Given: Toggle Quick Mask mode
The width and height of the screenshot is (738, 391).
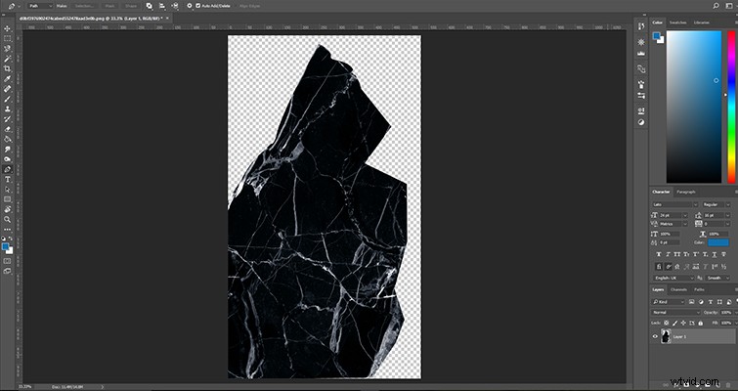Looking at the screenshot, I should pyautogui.click(x=7, y=261).
